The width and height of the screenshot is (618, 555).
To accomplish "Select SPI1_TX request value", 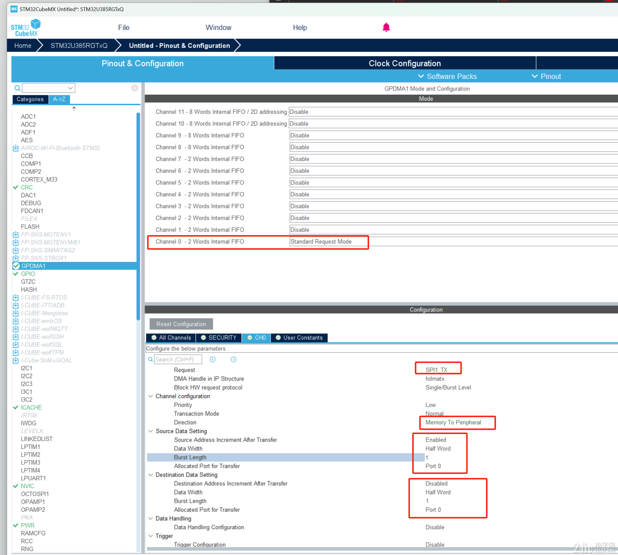I will point(436,370).
